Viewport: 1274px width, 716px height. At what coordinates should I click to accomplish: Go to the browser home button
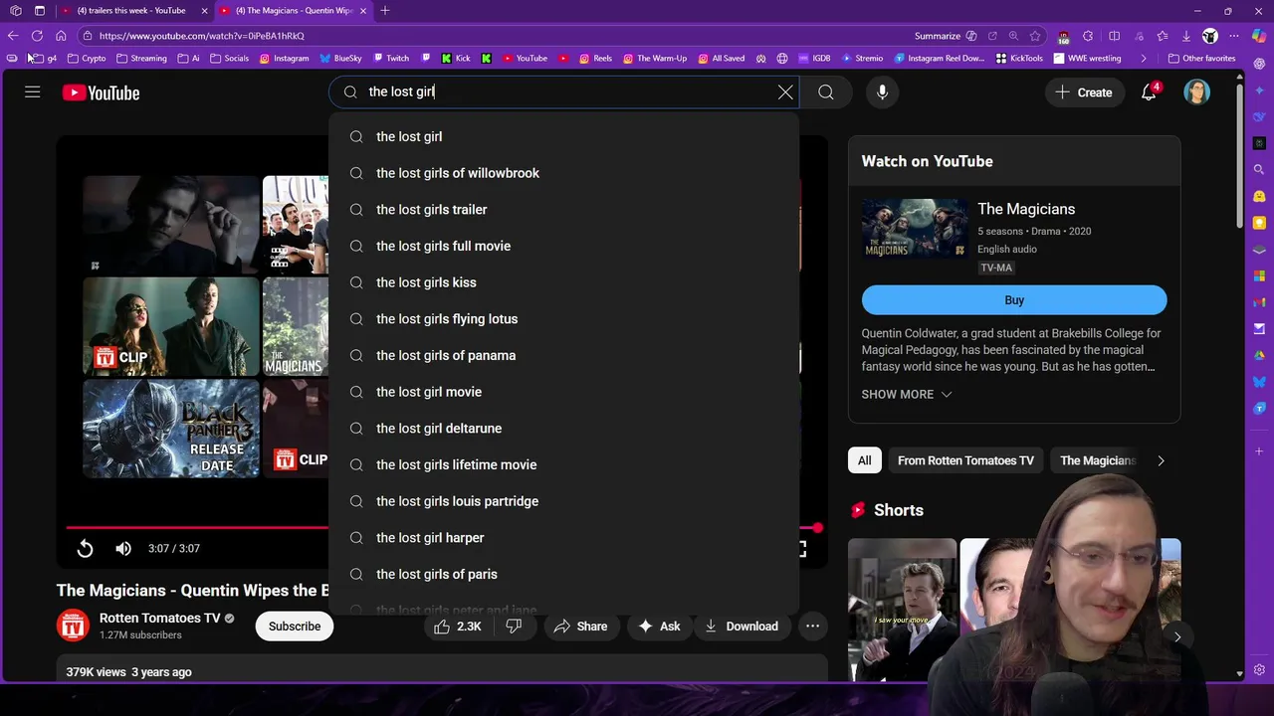[61, 36]
